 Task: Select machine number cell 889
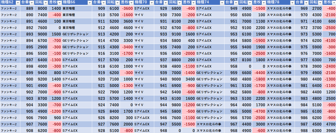(x=27, y=8)
